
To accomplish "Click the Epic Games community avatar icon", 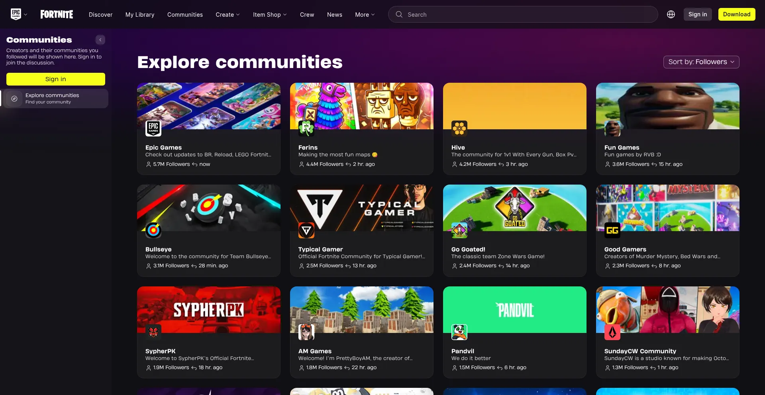I will click(153, 128).
